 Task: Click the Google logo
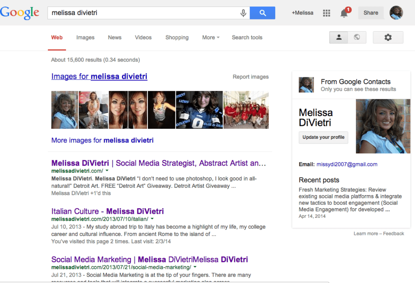(x=19, y=13)
